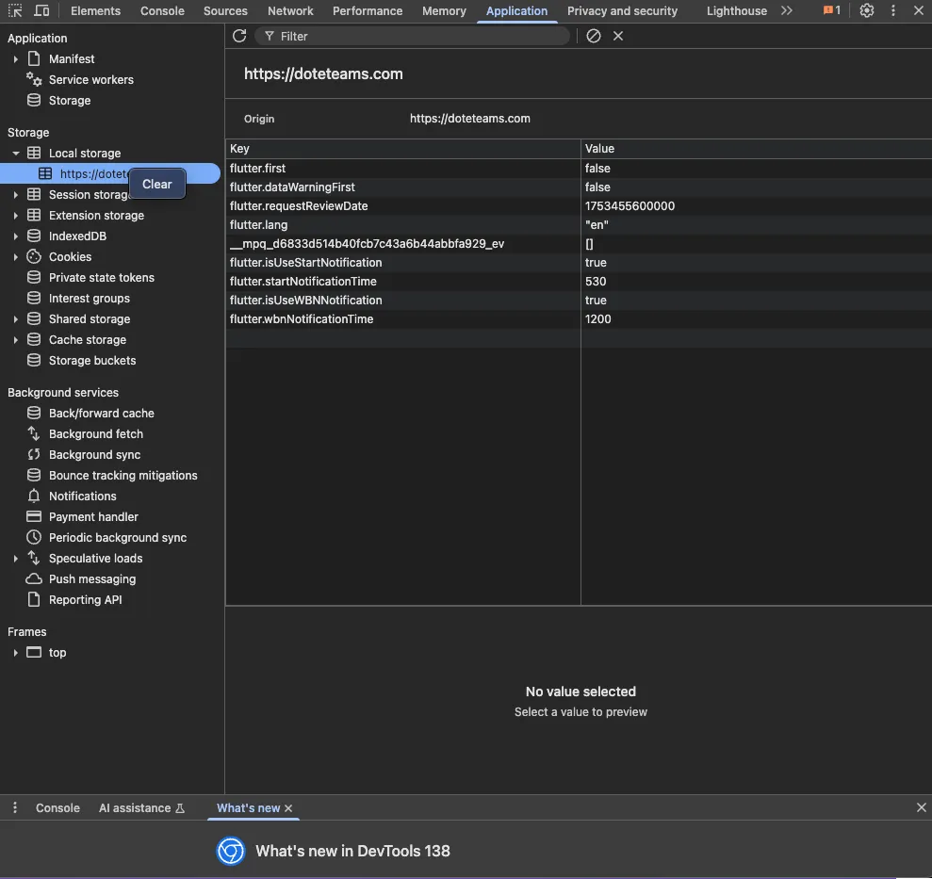Open Reporting API item
Image resolution: width=932 pixels, height=879 pixels.
click(85, 600)
